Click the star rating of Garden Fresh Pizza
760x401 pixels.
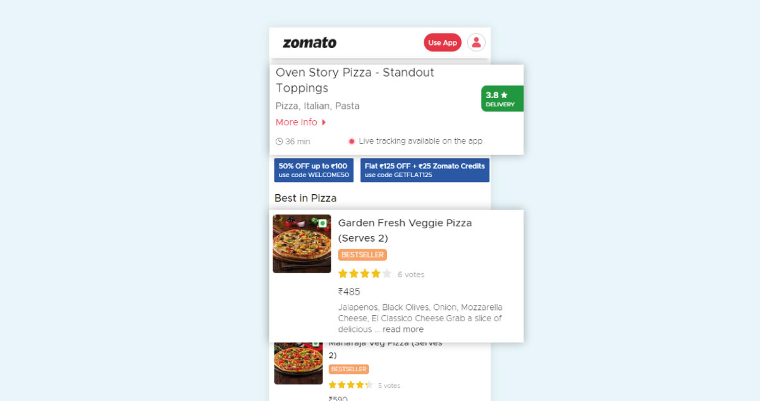(x=365, y=274)
